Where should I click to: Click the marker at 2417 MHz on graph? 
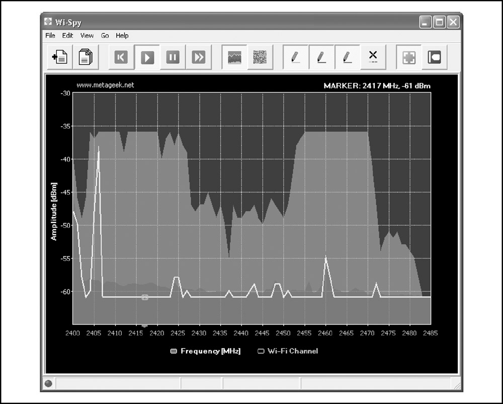(x=145, y=297)
